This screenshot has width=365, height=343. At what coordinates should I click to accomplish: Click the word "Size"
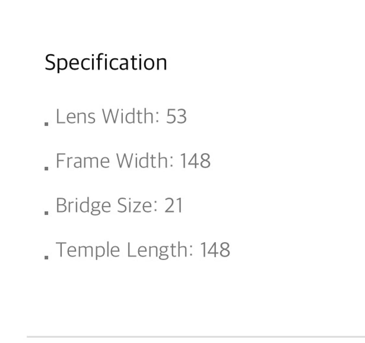click(x=136, y=206)
